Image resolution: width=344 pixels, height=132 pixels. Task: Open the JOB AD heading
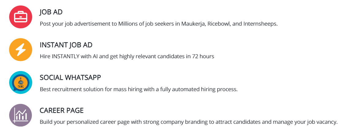pyautogui.click(x=51, y=12)
